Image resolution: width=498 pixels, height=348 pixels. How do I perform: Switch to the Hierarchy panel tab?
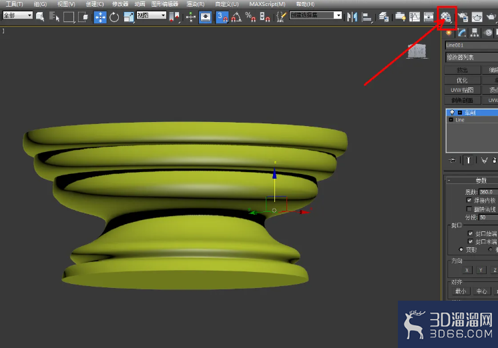[x=475, y=33]
